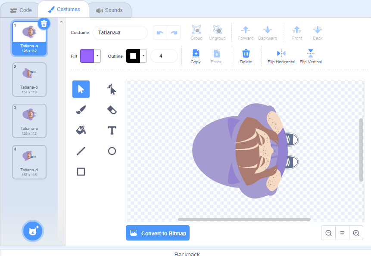Viewport: 371px width, 256px height.
Task: Move selection Backward one layer
Action: (267, 33)
